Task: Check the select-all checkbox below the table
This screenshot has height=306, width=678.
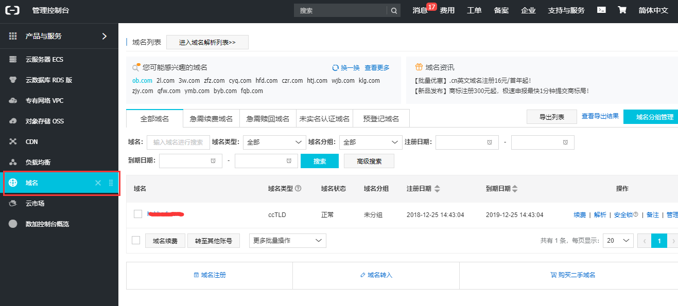Action: click(x=136, y=240)
